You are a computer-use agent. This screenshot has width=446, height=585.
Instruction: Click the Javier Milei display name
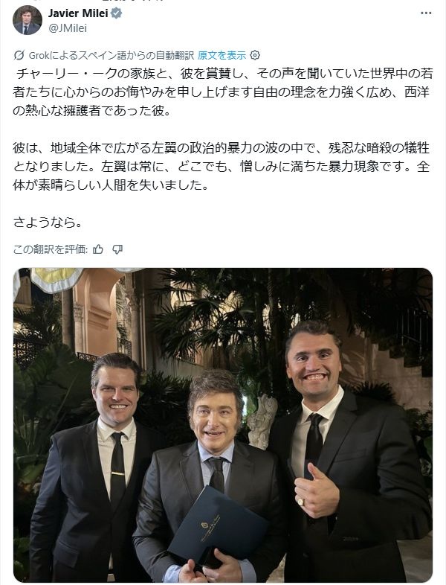[x=78, y=13]
